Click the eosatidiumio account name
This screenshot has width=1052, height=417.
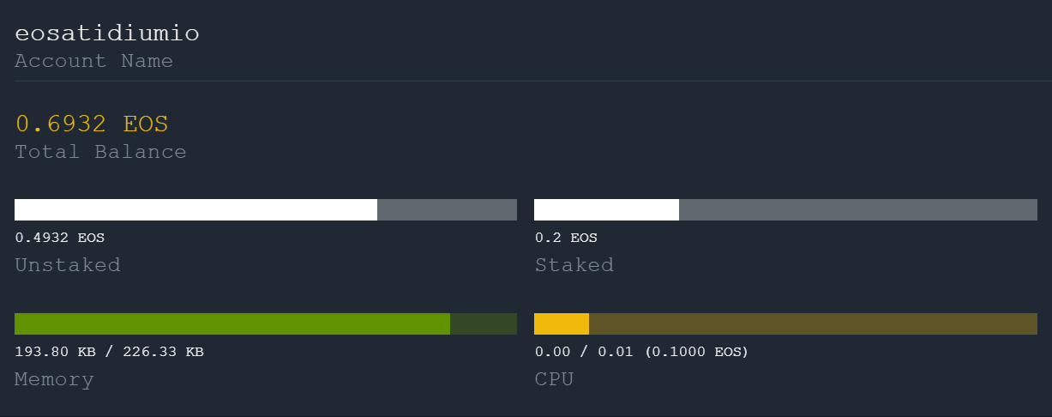[107, 33]
